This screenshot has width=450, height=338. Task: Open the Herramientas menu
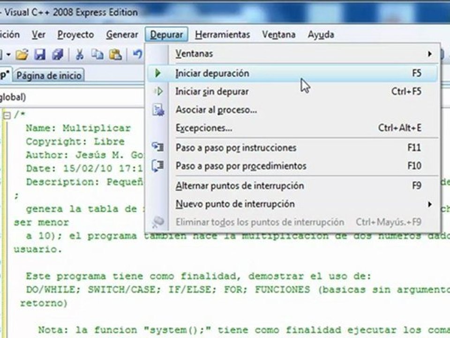pyautogui.click(x=222, y=34)
